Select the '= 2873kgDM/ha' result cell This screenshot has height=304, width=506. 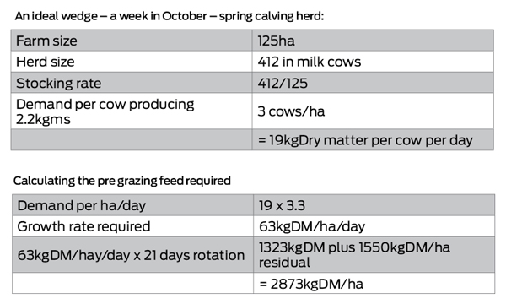(374, 284)
